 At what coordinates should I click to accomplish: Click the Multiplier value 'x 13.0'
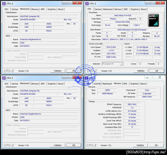[x=111, y=50]
